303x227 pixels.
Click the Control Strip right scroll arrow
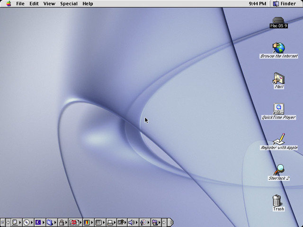164,223
